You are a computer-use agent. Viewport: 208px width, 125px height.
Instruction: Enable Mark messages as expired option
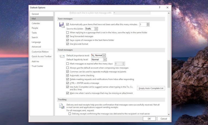click(68, 64)
